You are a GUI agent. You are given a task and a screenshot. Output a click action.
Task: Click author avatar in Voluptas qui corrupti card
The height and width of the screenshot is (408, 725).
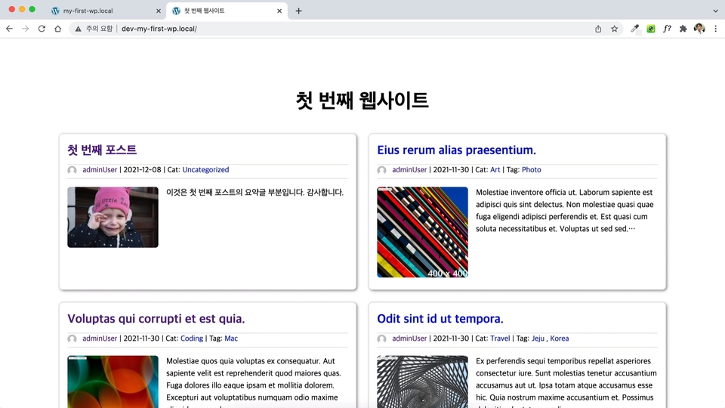tap(72, 339)
